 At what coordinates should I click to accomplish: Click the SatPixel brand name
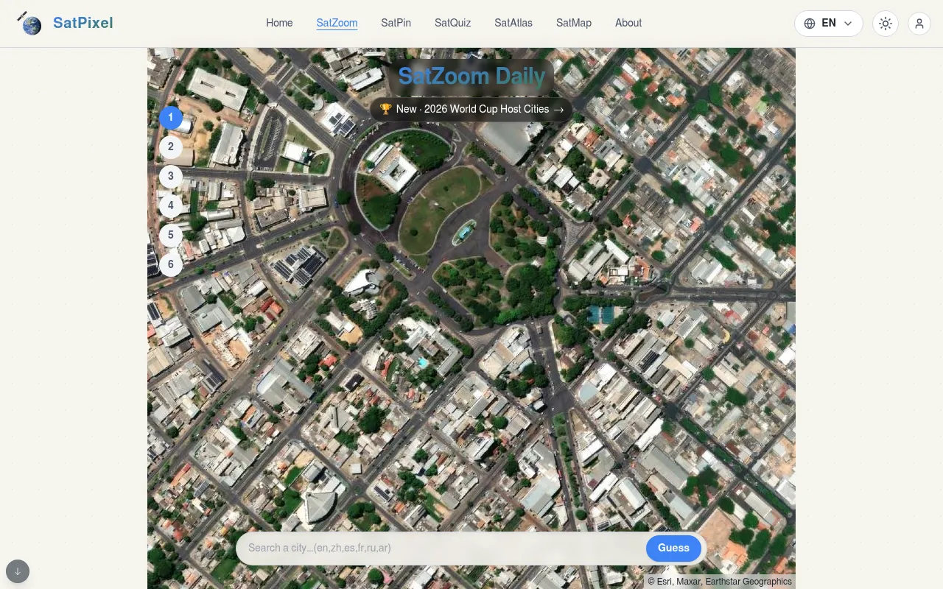pyautogui.click(x=83, y=23)
